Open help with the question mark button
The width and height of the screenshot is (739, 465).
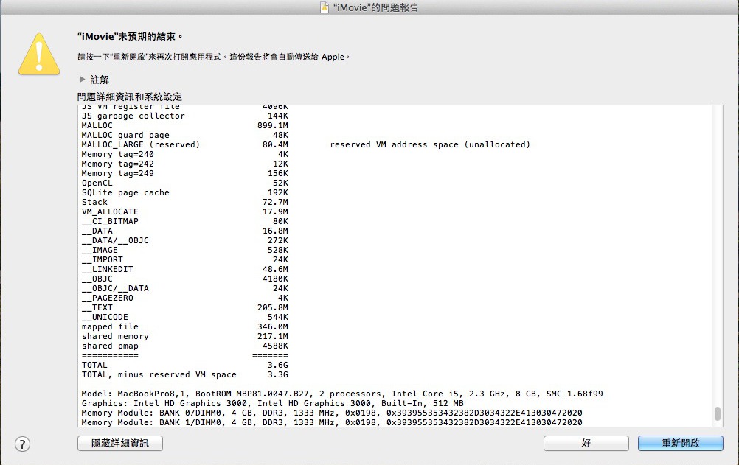coord(23,444)
